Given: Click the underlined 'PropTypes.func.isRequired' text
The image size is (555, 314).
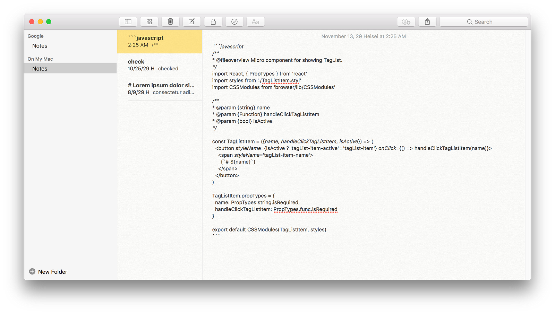Looking at the screenshot, I should coord(305,209).
